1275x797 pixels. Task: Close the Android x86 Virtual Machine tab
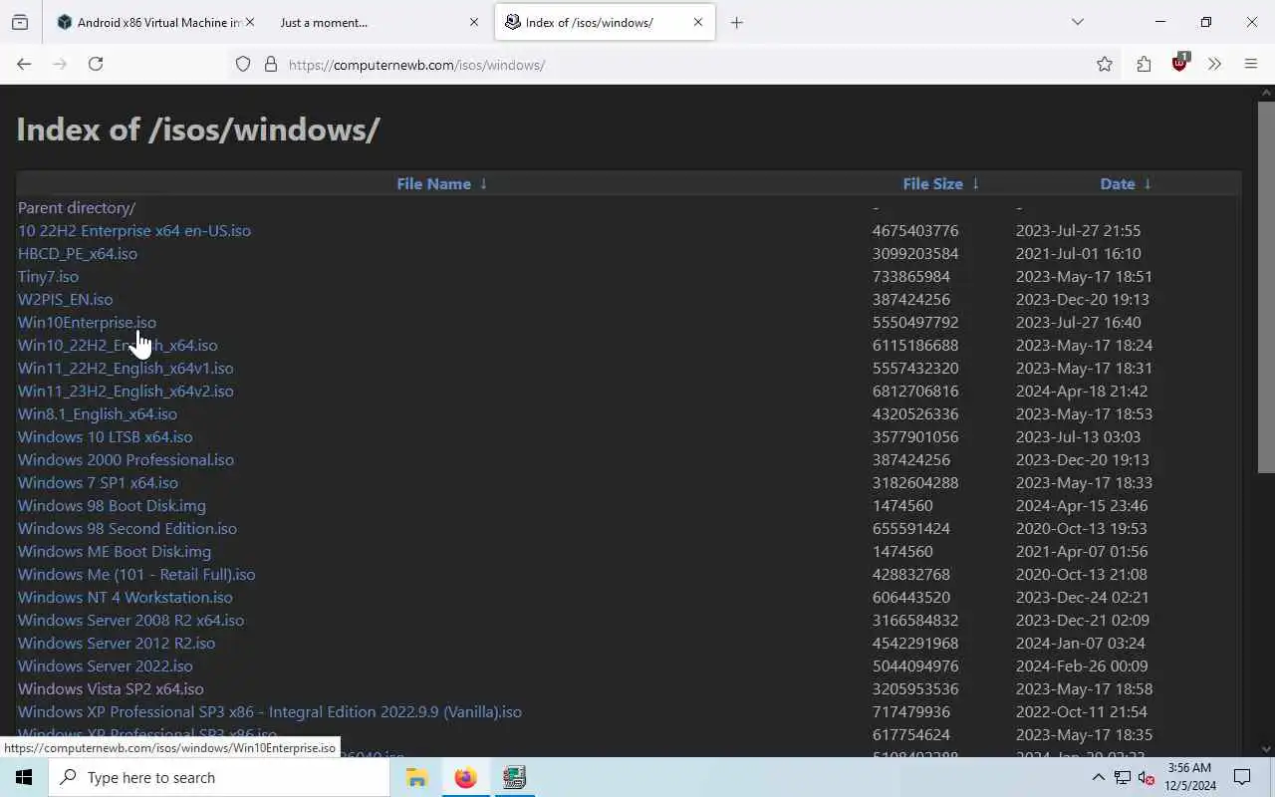click(249, 22)
